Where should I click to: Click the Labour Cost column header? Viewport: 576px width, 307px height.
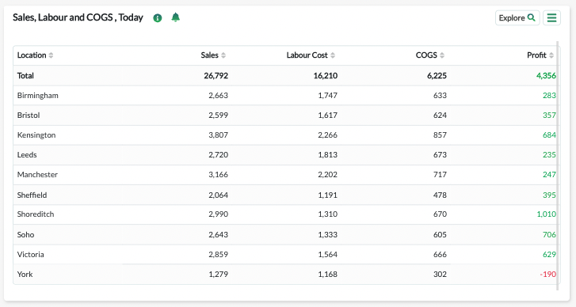pyautogui.click(x=307, y=55)
